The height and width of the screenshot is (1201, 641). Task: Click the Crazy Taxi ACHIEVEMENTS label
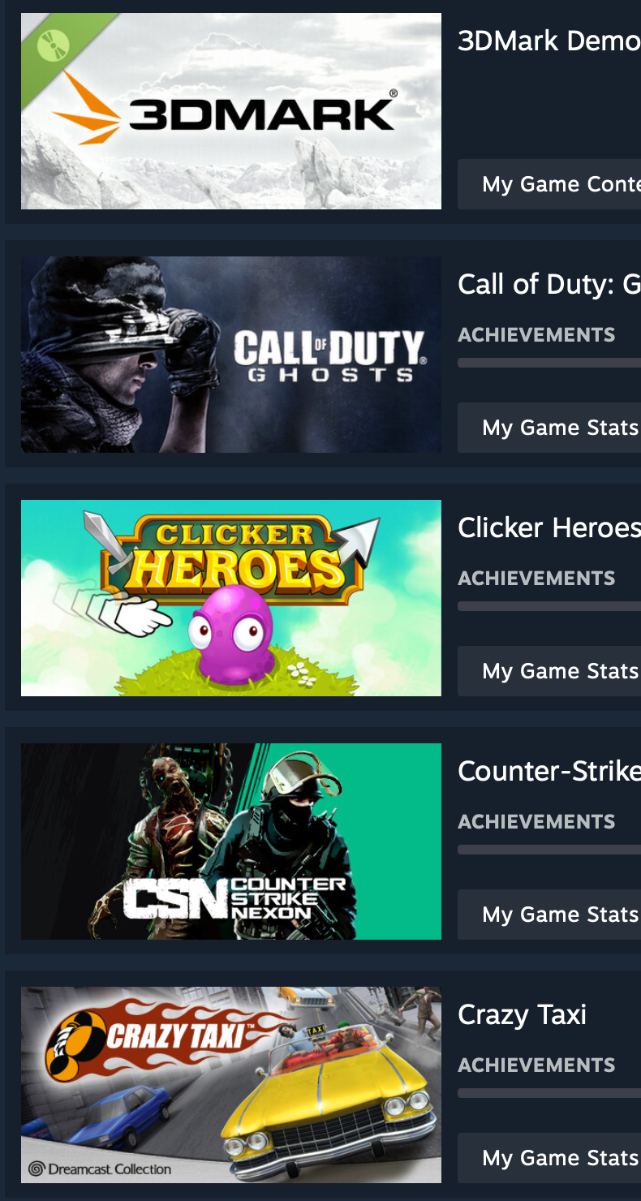(536, 1065)
